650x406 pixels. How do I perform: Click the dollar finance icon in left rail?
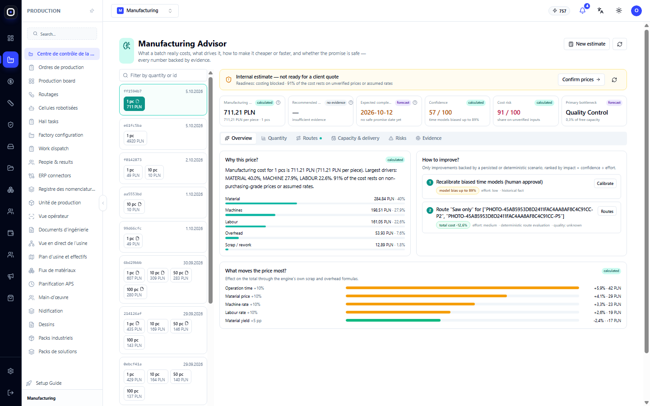(x=10, y=81)
